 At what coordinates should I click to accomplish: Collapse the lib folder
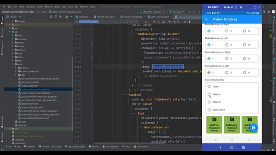9,32
